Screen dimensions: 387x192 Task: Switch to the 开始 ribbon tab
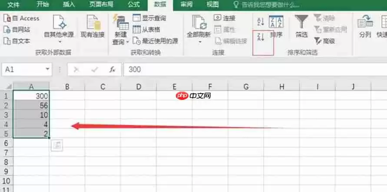point(43,4)
